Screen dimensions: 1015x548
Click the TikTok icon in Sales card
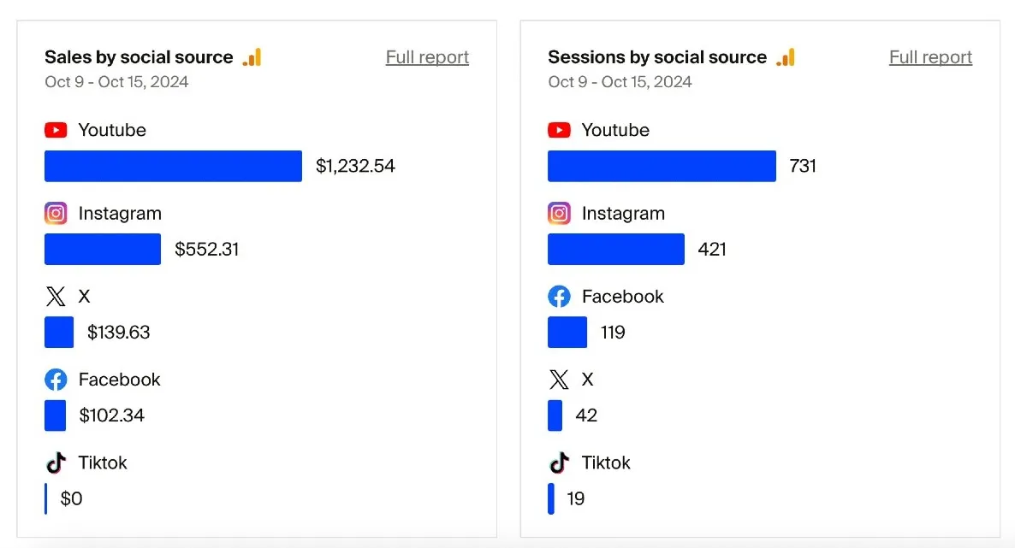tap(56, 463)
